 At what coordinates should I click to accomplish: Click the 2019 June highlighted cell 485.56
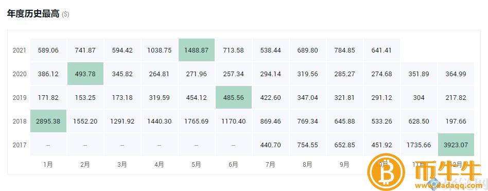[x=233, y=97]
